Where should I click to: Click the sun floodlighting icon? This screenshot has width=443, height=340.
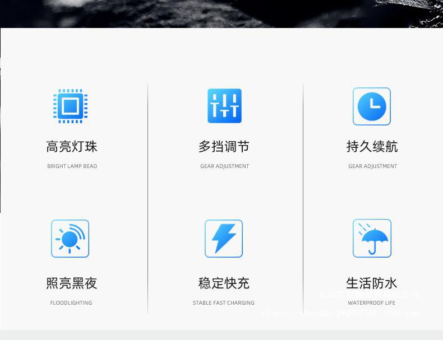click(70, 239)
